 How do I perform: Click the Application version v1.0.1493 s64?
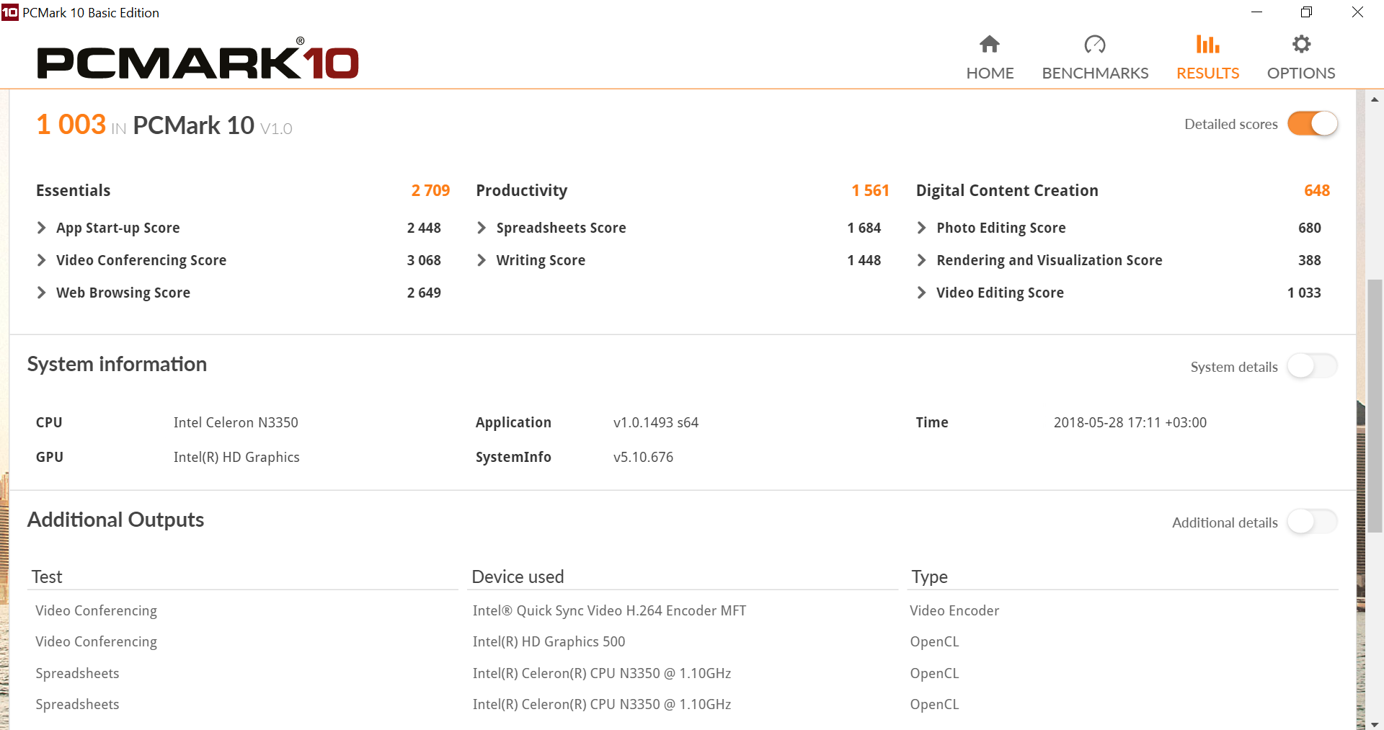pyautogui.click(x=656, y=422)
